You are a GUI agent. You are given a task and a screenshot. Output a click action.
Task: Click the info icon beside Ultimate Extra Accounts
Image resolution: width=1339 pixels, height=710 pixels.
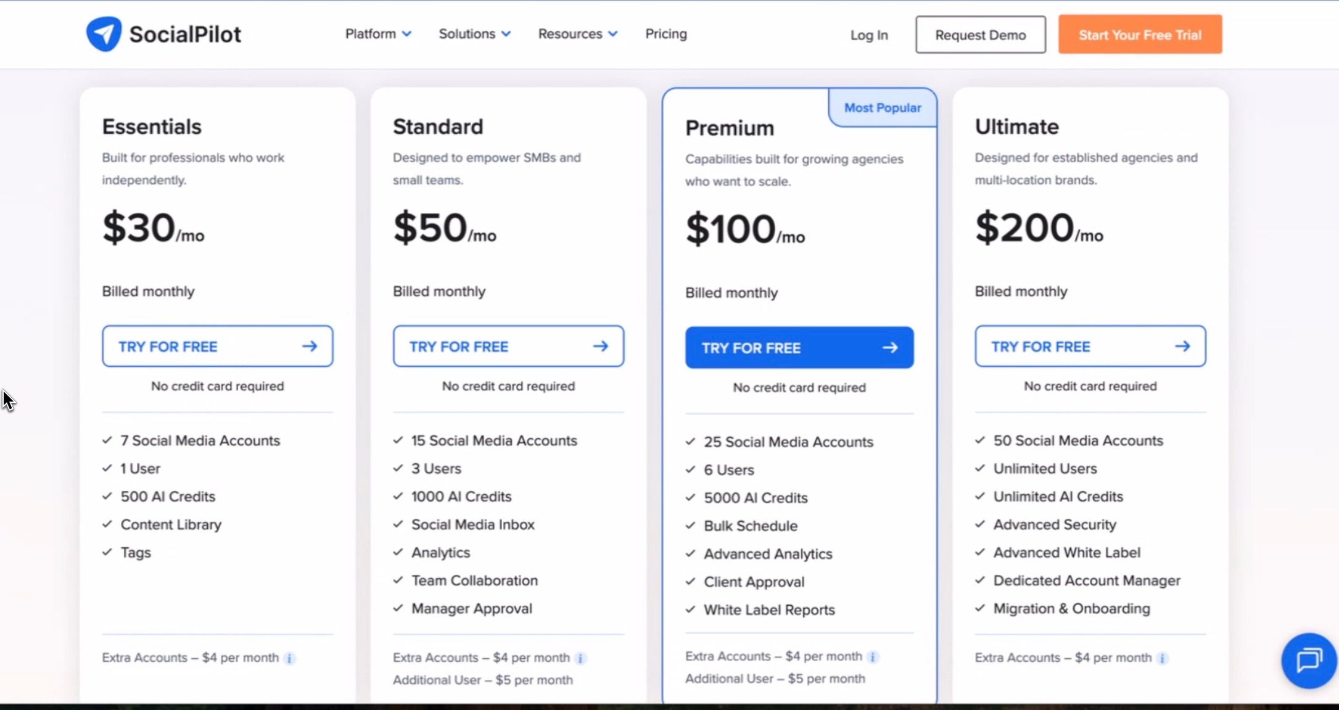pyautogui.click(x=1162, y=658)
